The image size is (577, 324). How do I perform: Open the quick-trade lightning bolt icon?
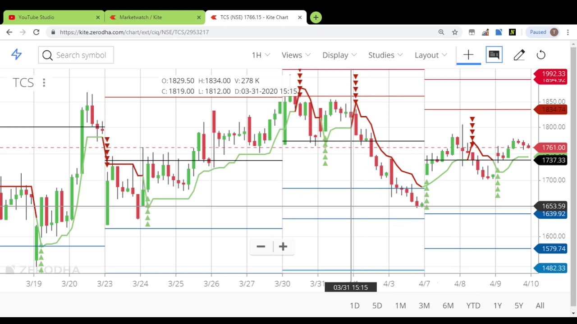tap(17, 54)
